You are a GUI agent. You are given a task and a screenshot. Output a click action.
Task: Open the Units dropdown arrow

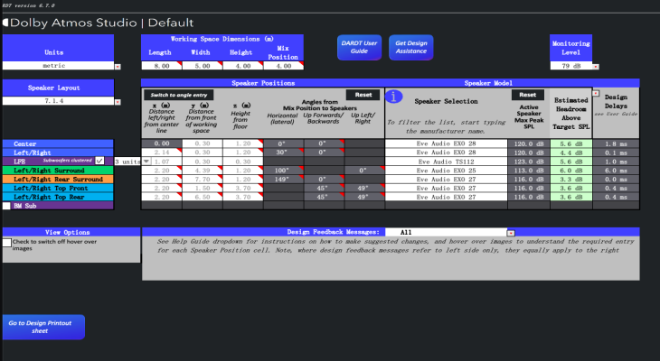coord(117,67)
